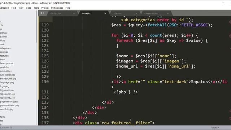Close the .htaccess tab
The image size is (231, 130).
point(136,13)
